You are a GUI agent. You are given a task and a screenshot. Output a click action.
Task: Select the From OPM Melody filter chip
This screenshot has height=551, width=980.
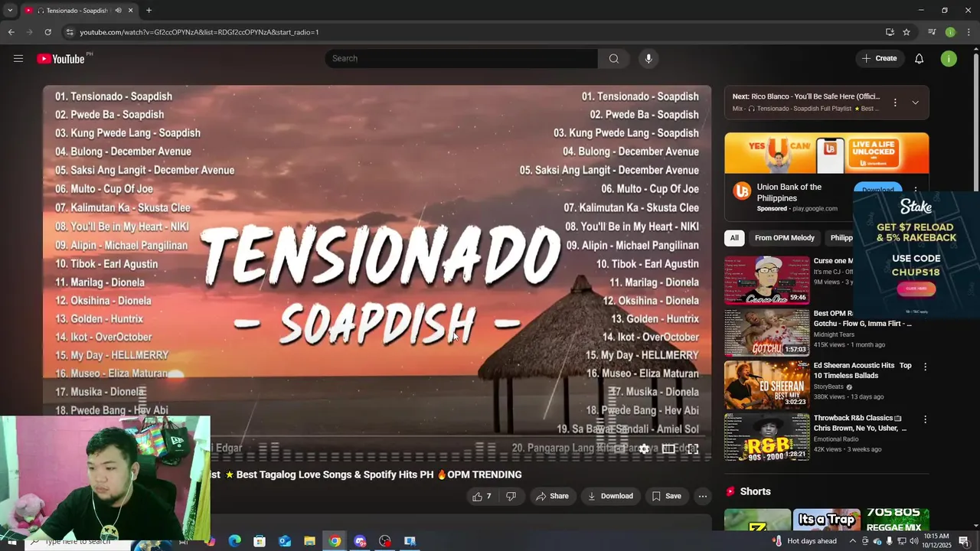785,238
